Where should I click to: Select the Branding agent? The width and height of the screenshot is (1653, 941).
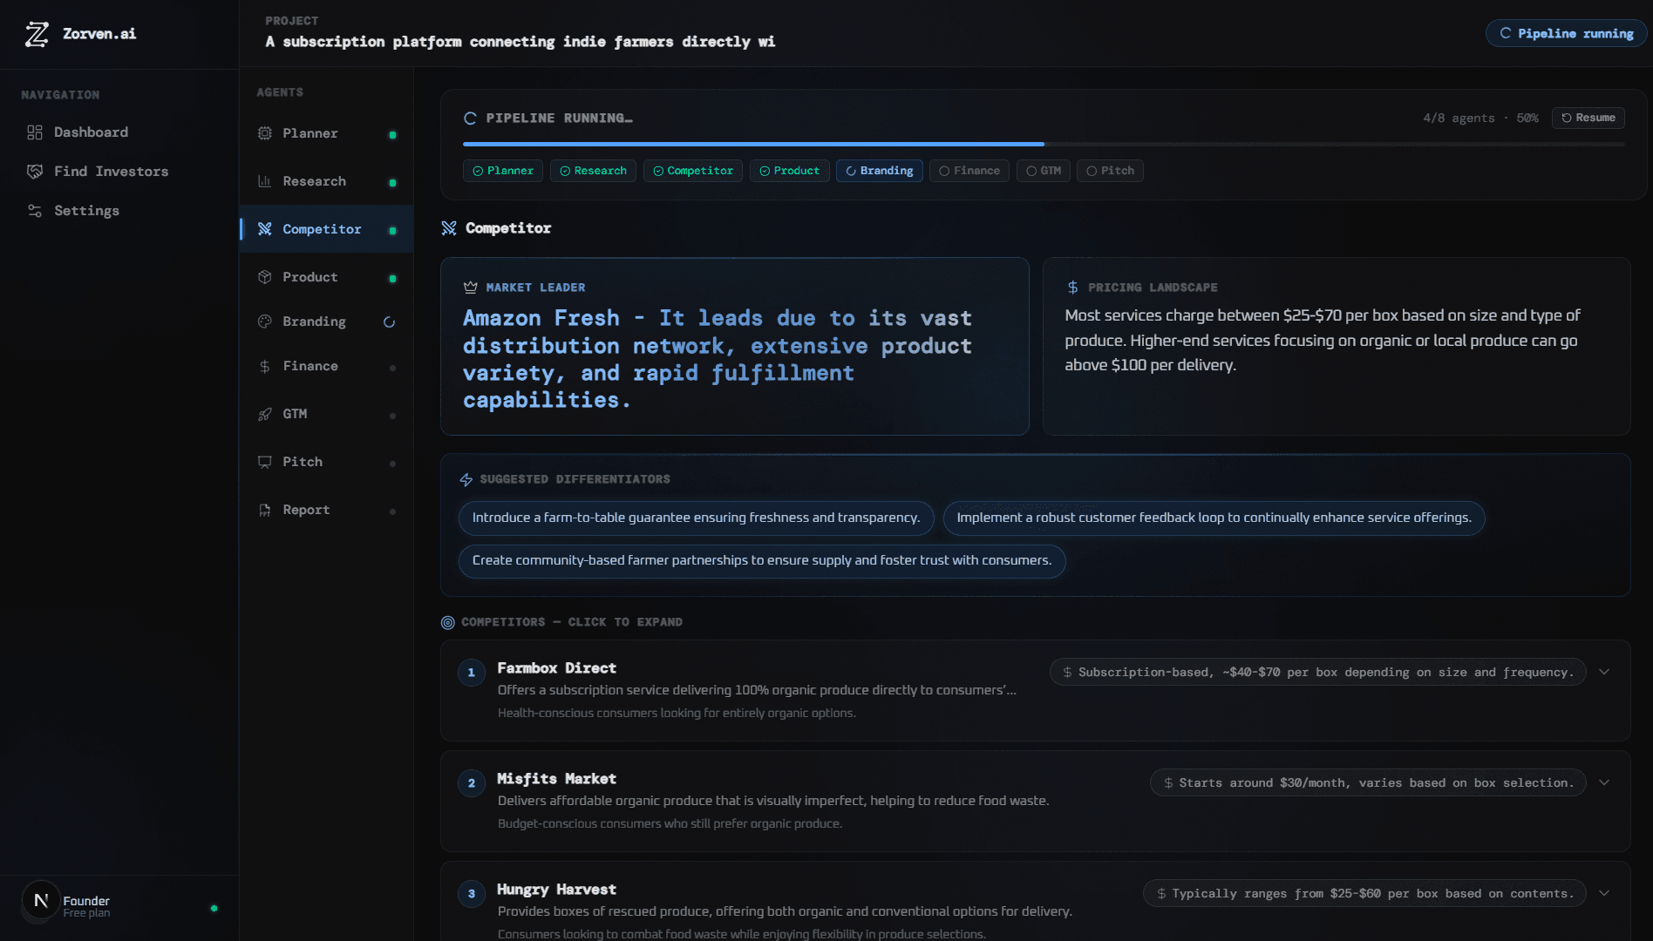327,322
